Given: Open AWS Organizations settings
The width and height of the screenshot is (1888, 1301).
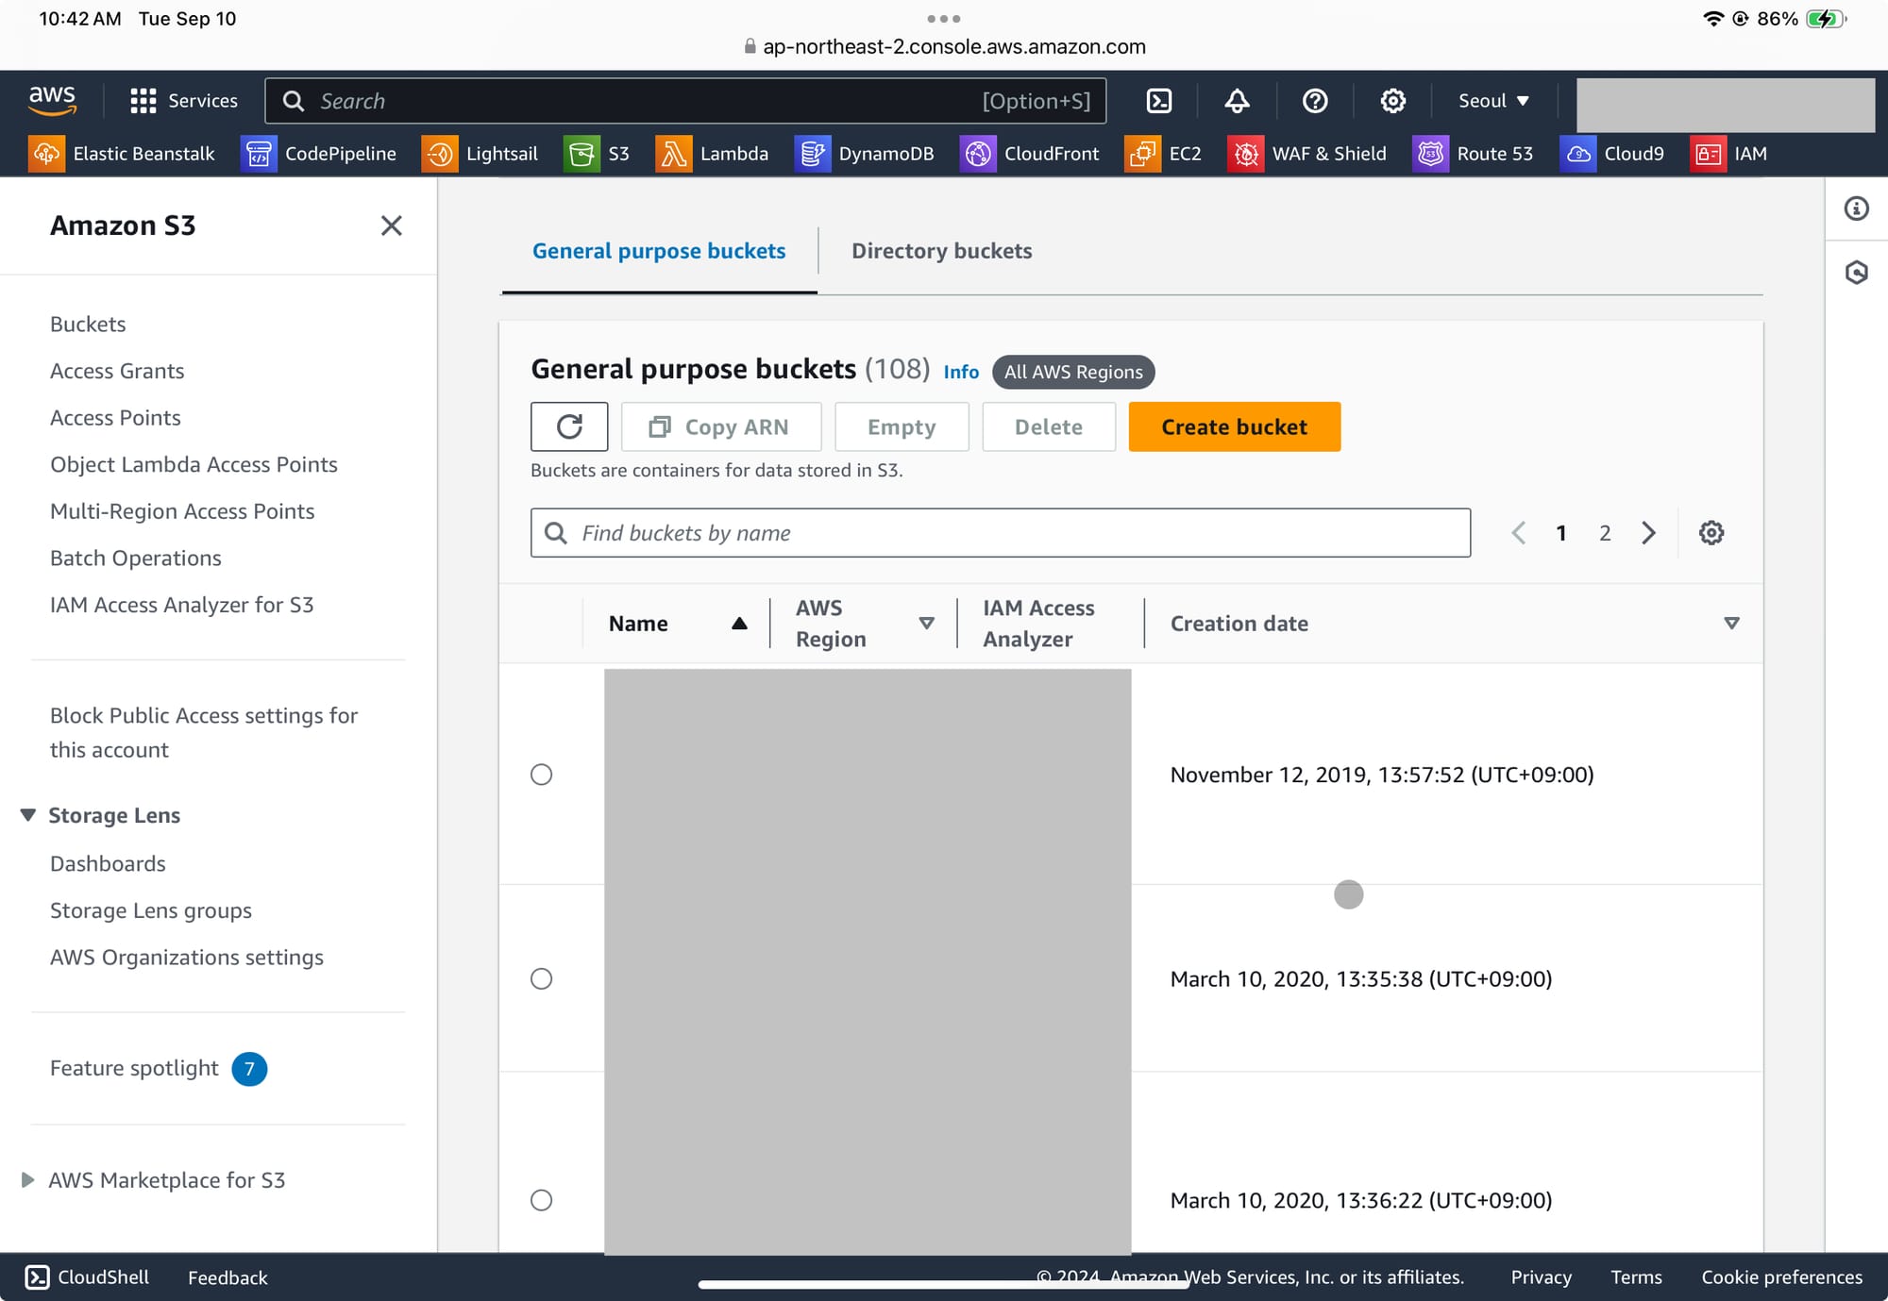Looking at the screenshot, I should 187,958.
